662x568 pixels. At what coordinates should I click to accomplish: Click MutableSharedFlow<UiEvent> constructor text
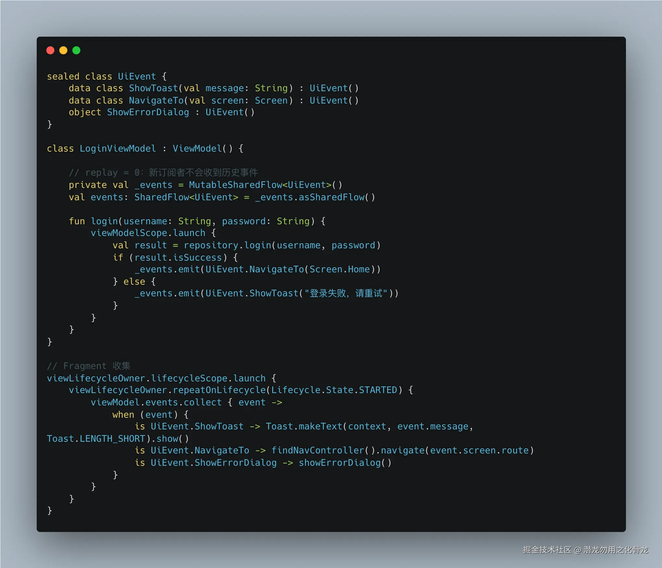coord(260,185)
